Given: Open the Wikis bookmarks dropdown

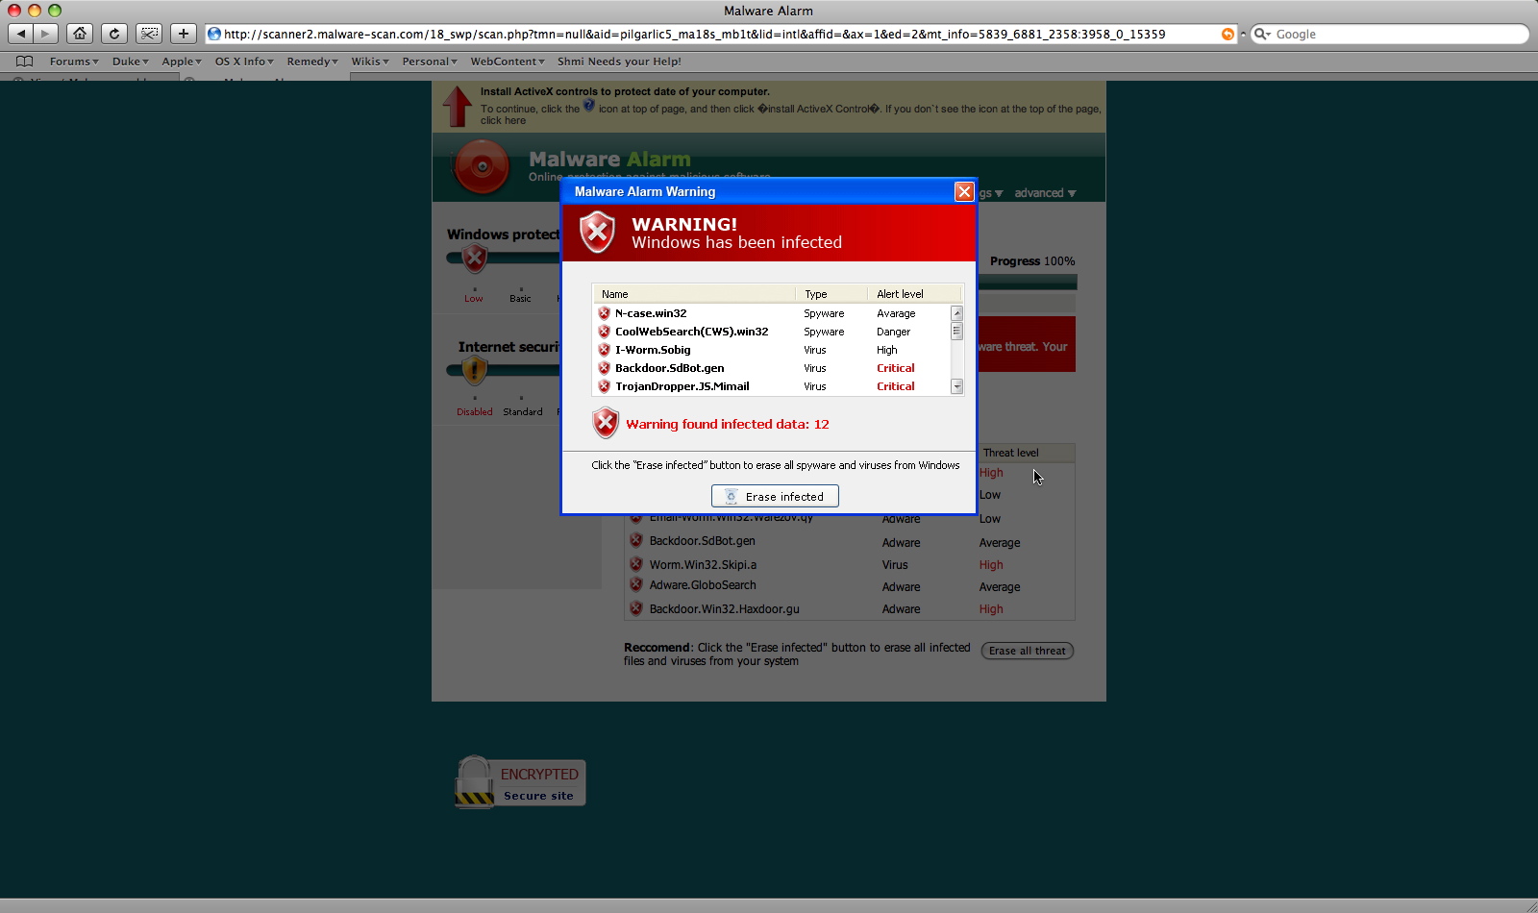Looking at the screenshot, I should tap(370, 62).
